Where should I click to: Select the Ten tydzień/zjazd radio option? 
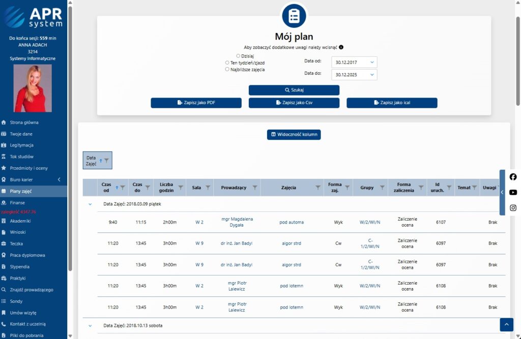click(227, 63)
